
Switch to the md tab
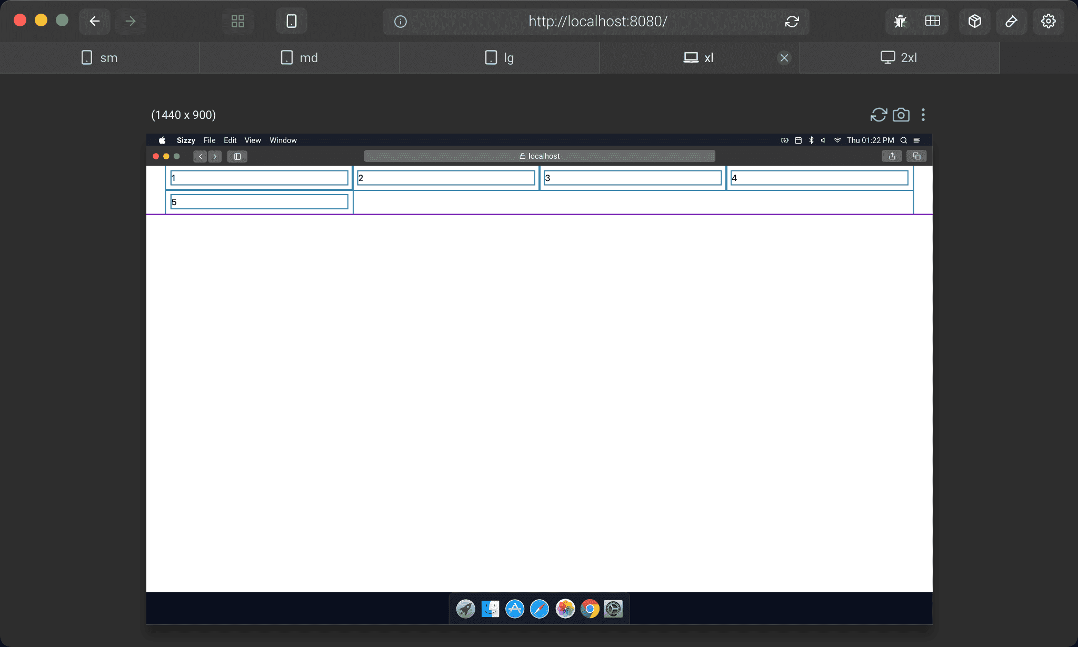(x=299, y=58)
